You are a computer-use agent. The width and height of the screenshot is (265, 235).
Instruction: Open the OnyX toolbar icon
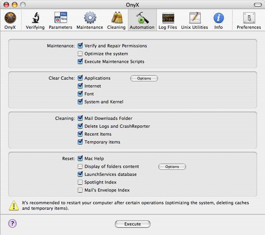point(10,18)
